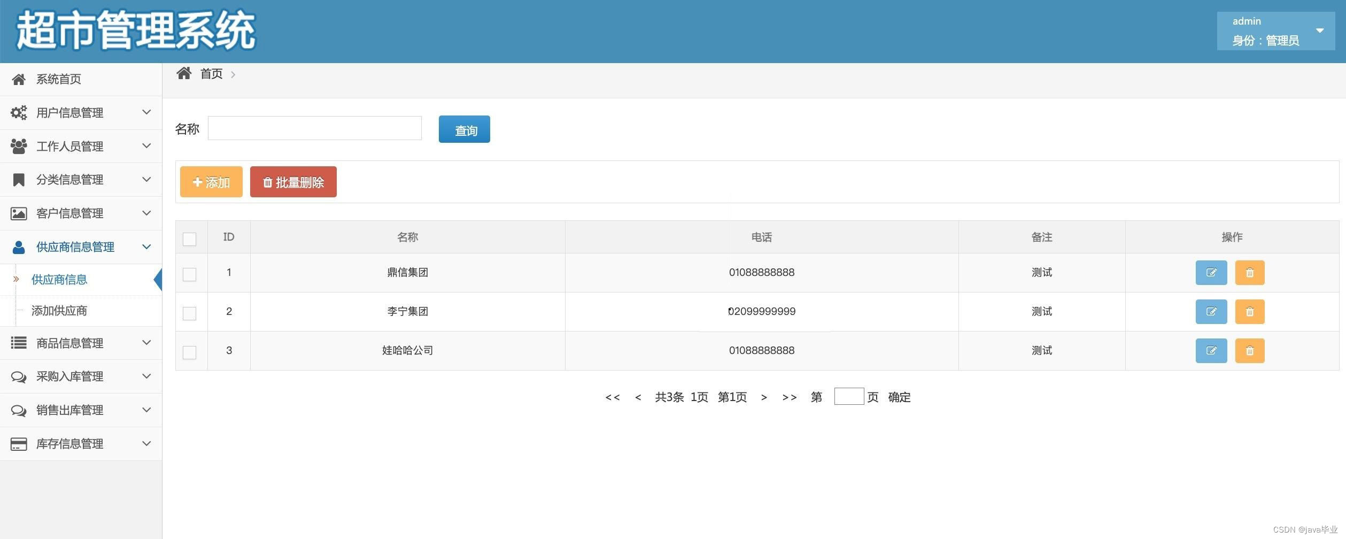Click the card icon for 库存信息管理
Image resolution: width=1346 pixels, height=539 pixels.
(x=19, y=444)
